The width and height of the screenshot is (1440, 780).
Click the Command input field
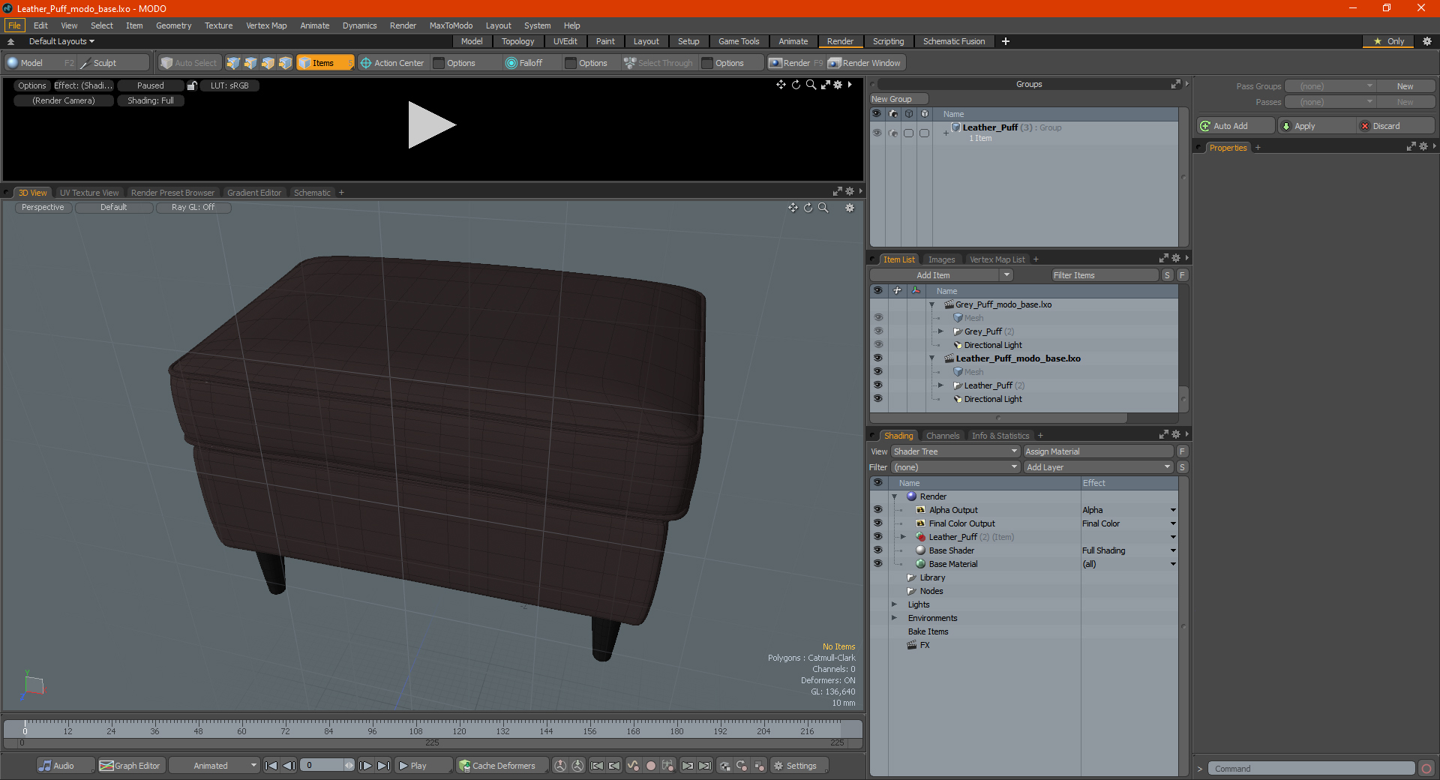point(1311,769)
